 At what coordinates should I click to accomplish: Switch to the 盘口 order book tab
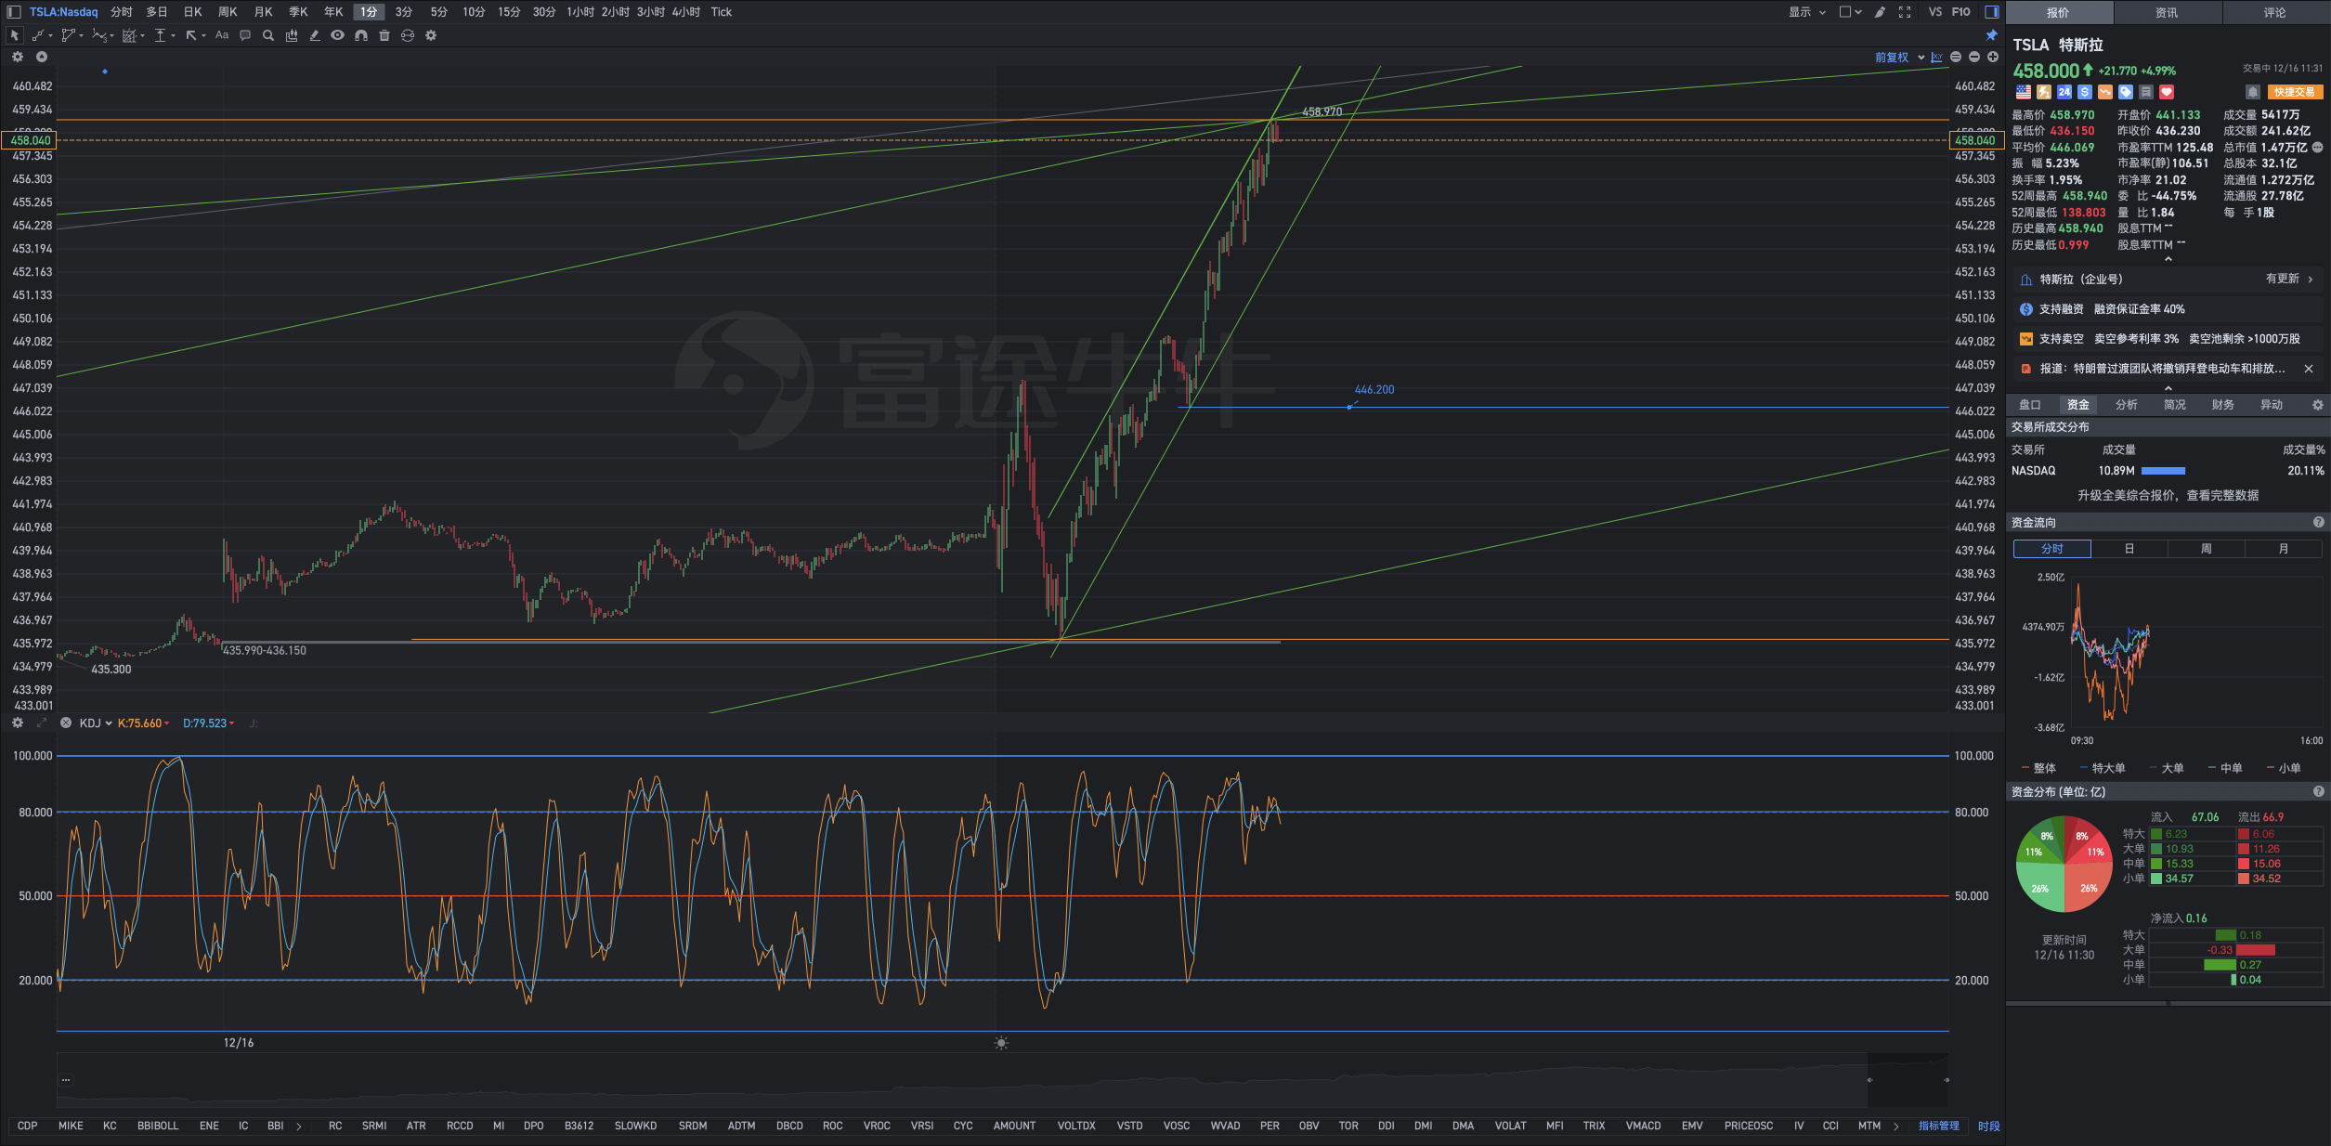(x=2030, y=405)
